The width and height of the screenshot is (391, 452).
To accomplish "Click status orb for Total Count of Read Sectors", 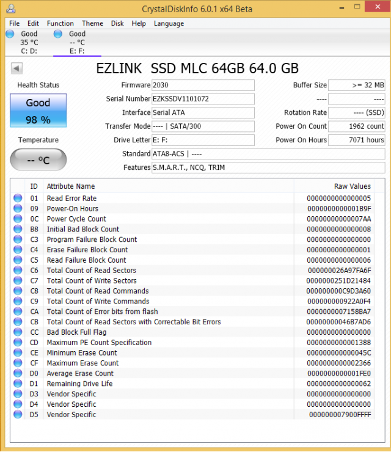I will point(18,270).
